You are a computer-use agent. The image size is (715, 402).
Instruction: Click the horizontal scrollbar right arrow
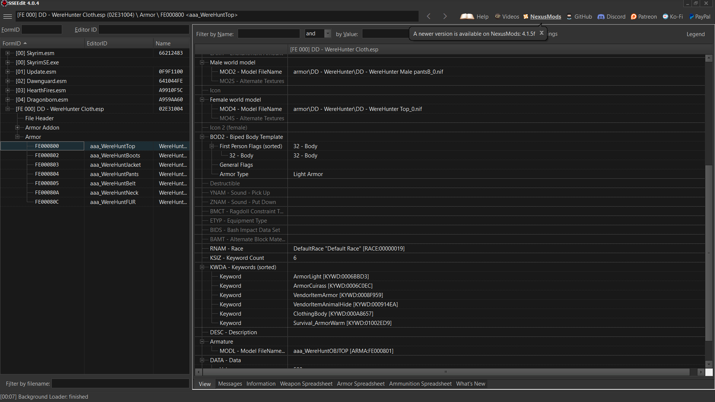pos(701,372)
